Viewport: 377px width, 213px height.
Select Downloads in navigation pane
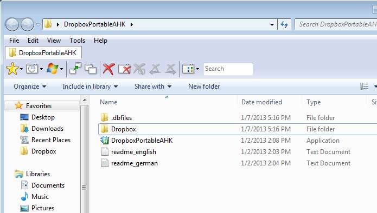click(x=47, y=129)
